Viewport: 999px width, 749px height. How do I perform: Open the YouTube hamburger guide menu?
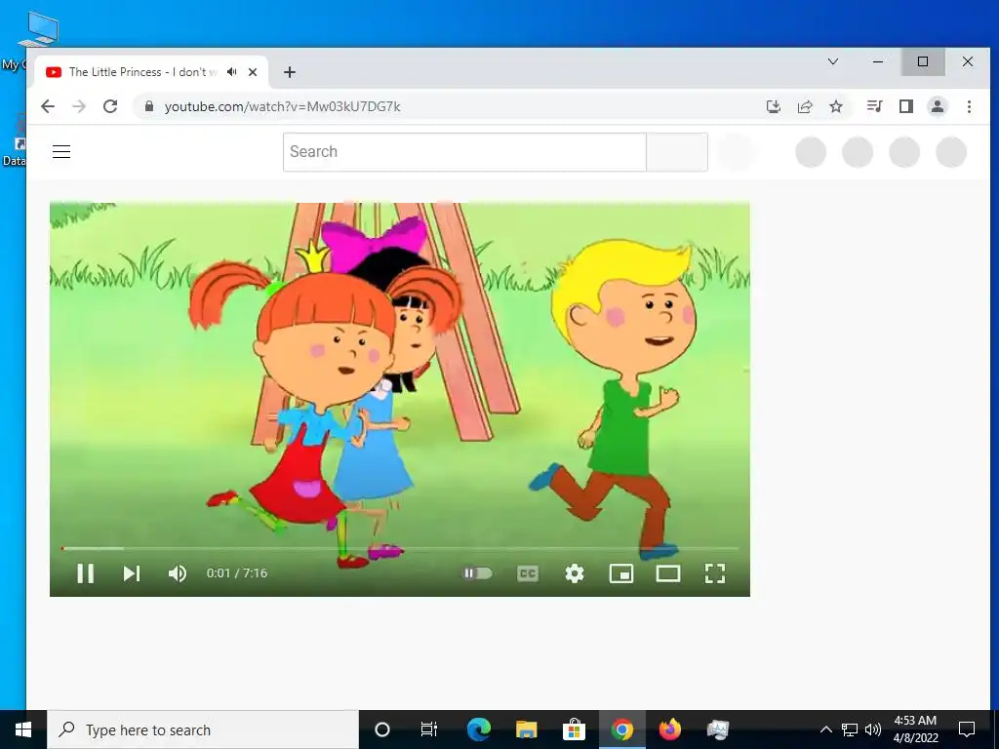[61, 151]
